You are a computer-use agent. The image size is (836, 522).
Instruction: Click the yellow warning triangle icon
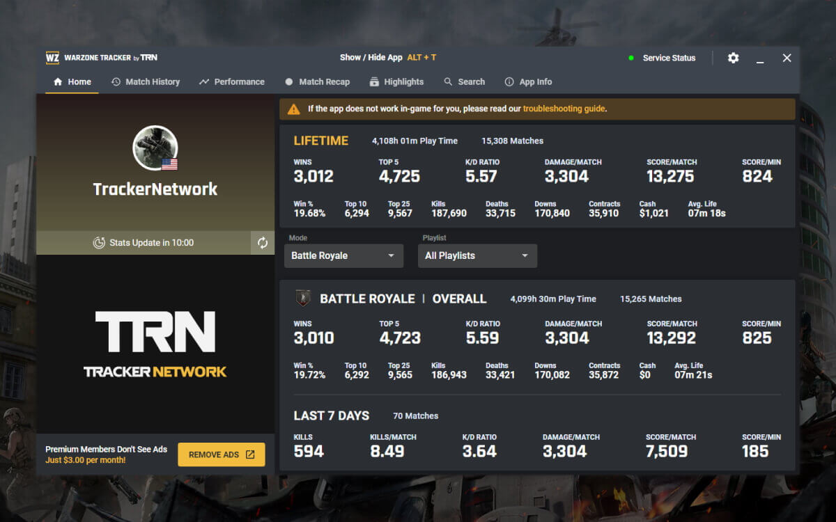click(x=293, y=109)
